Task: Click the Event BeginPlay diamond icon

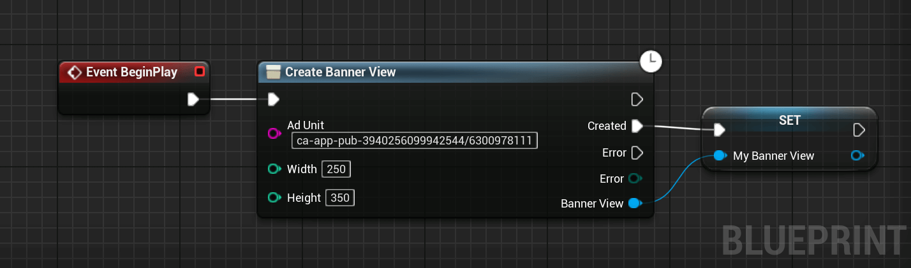Action: [74, 72]
